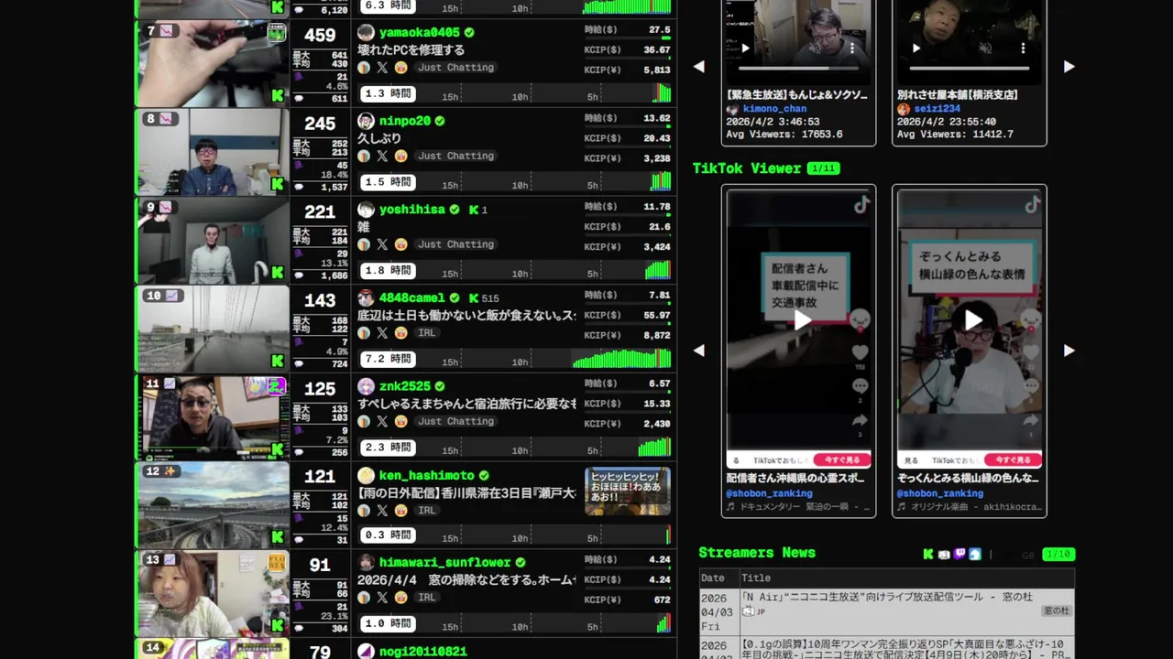Viewport: 1173px width, 659px height.
Task: Click the IRL tag on 4848camel's stream
Action: pos(427,333)
